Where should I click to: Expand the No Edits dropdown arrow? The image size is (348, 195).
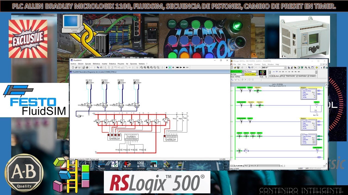(x=243, y=74)
